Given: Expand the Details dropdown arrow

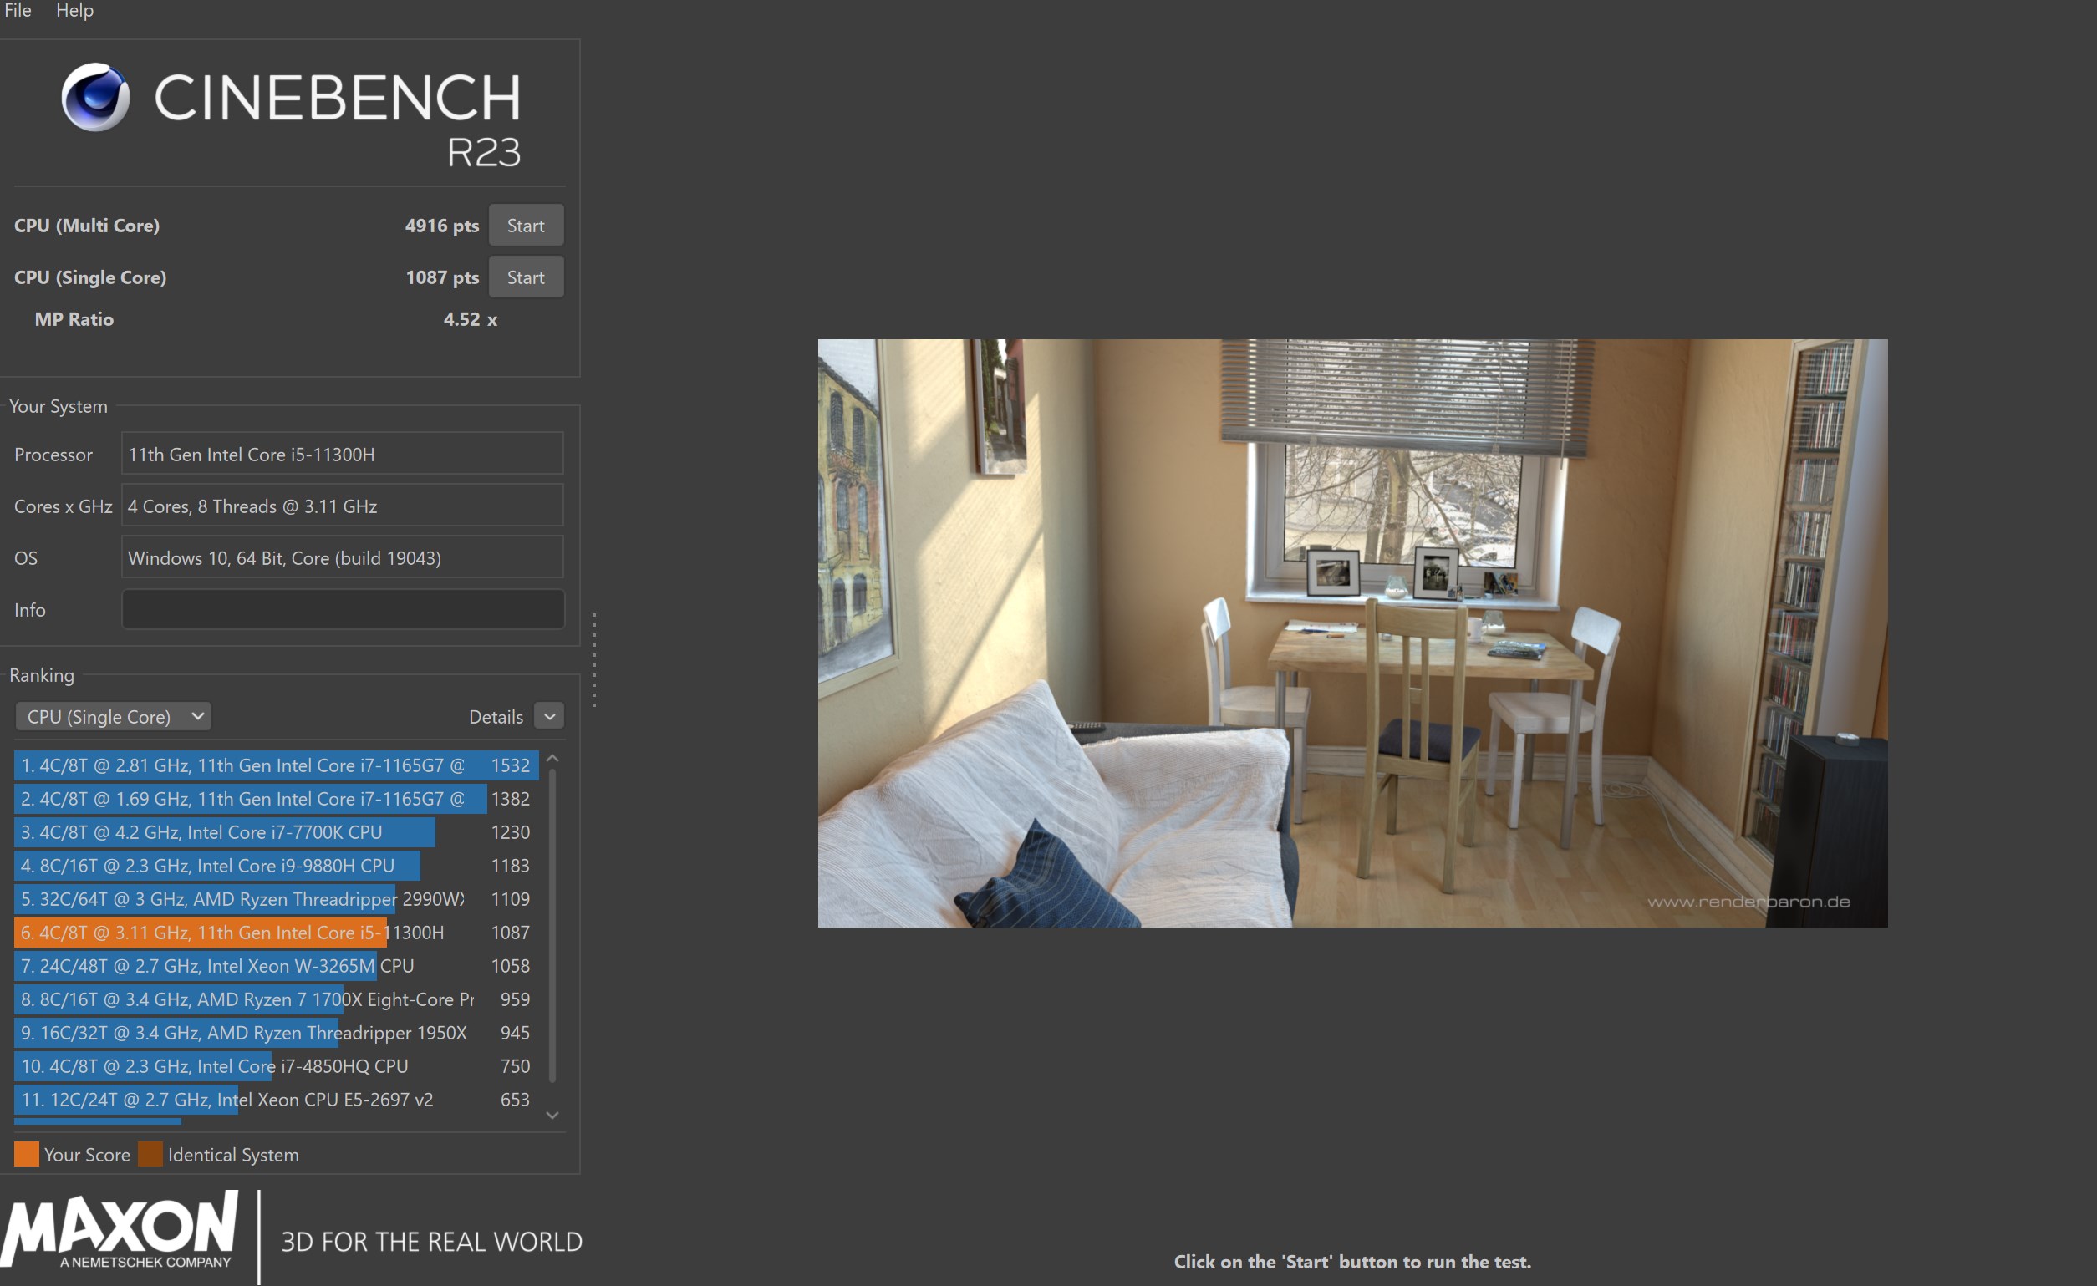Looking at the screenshot, I should point(549,717).
